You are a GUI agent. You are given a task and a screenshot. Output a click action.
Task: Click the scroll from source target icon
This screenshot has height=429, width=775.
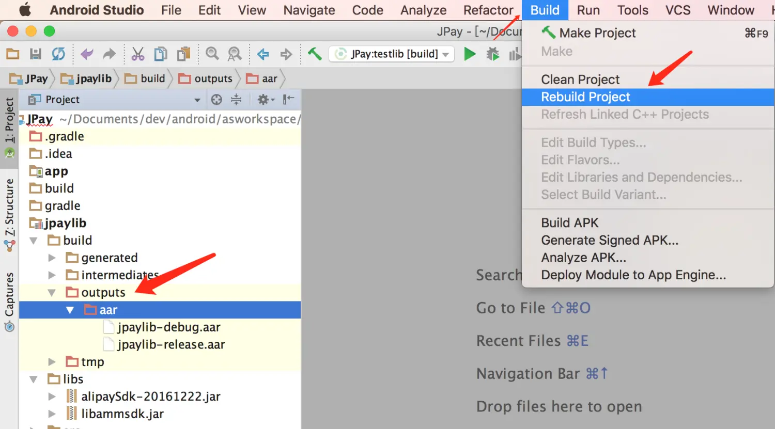216,100
